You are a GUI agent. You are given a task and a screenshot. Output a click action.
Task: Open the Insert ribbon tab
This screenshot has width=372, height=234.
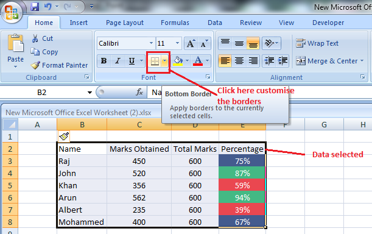79,23
